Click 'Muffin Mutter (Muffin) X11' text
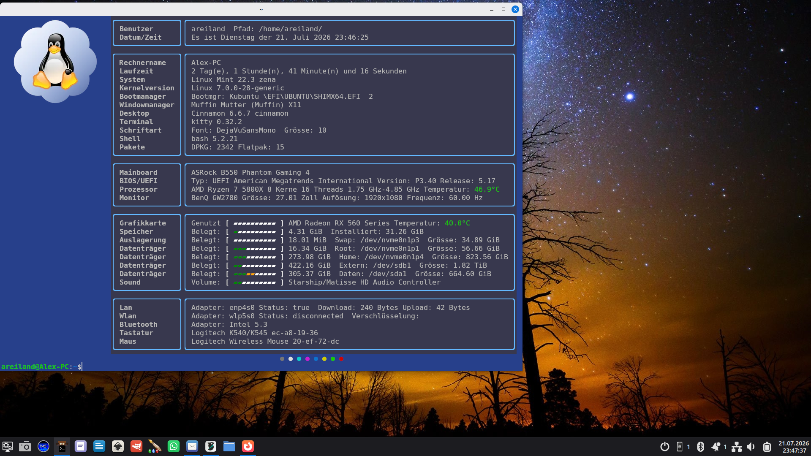811x456 pixels. (x=246, y=105)
